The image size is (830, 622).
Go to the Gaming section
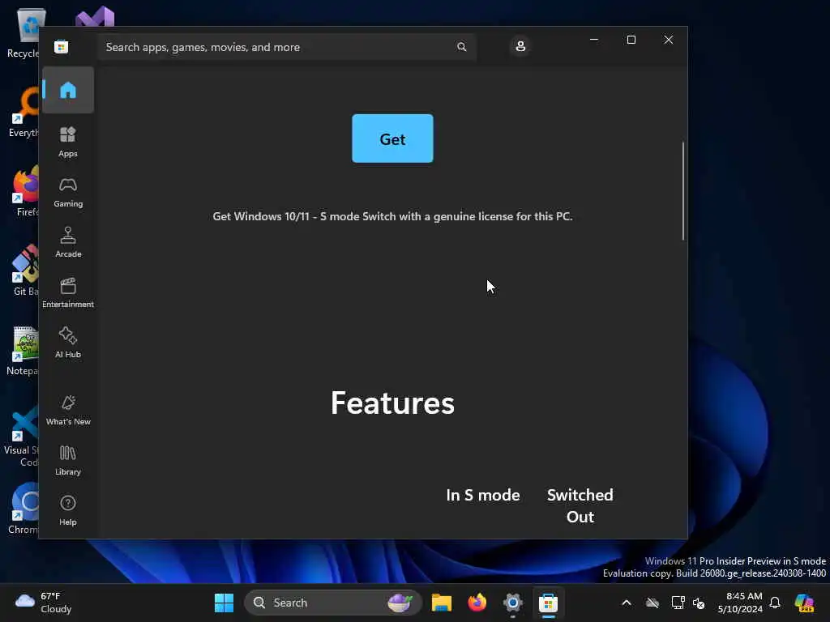(x=68, y=192)
